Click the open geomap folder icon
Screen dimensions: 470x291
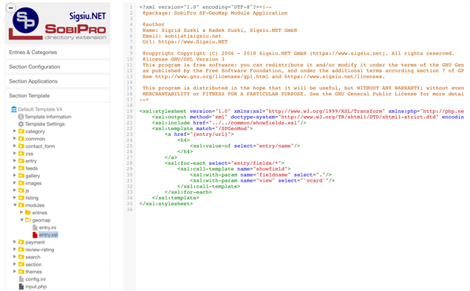coord(28,219)
